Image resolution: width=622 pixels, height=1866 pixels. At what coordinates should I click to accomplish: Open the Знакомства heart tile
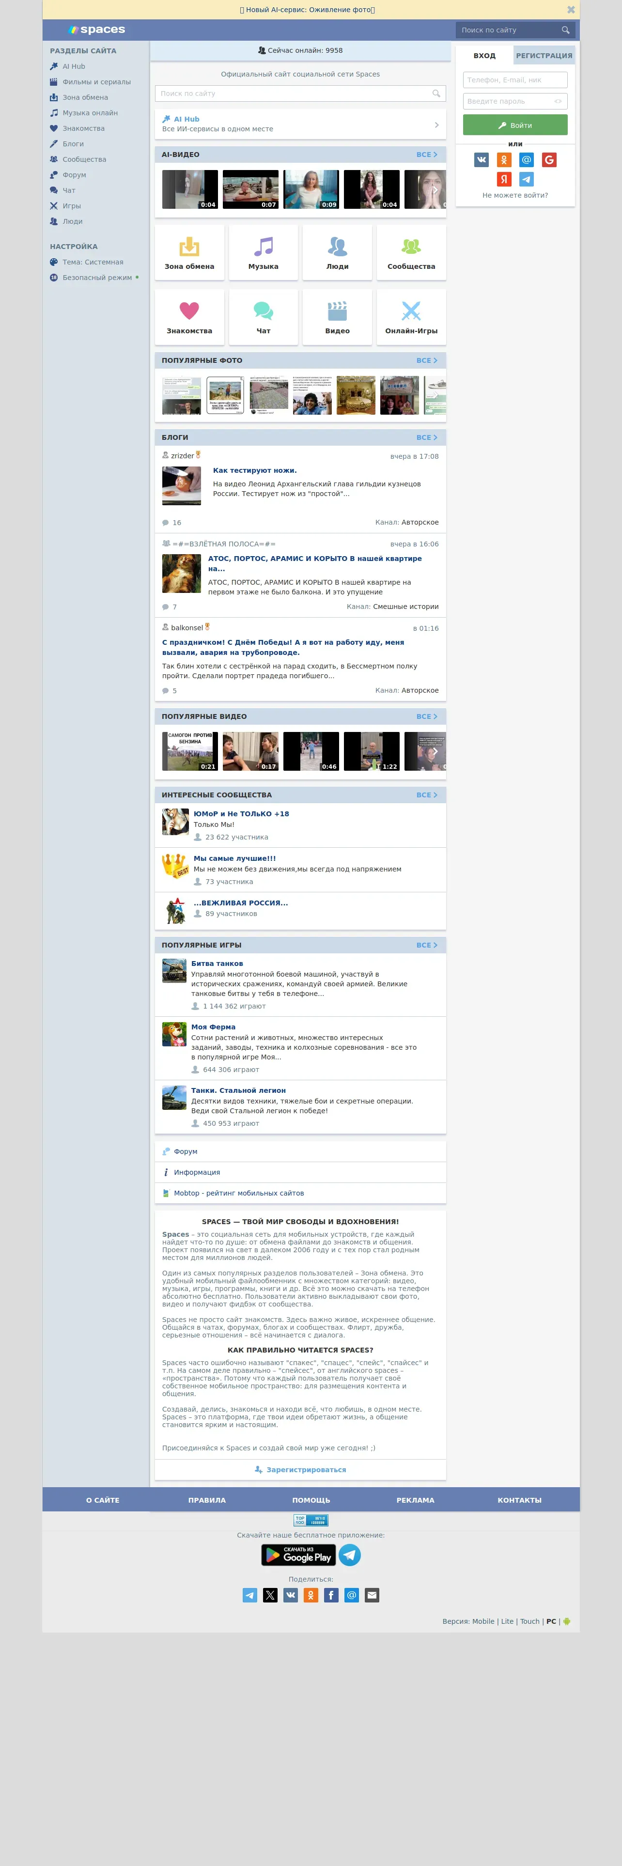coord(190,316)
